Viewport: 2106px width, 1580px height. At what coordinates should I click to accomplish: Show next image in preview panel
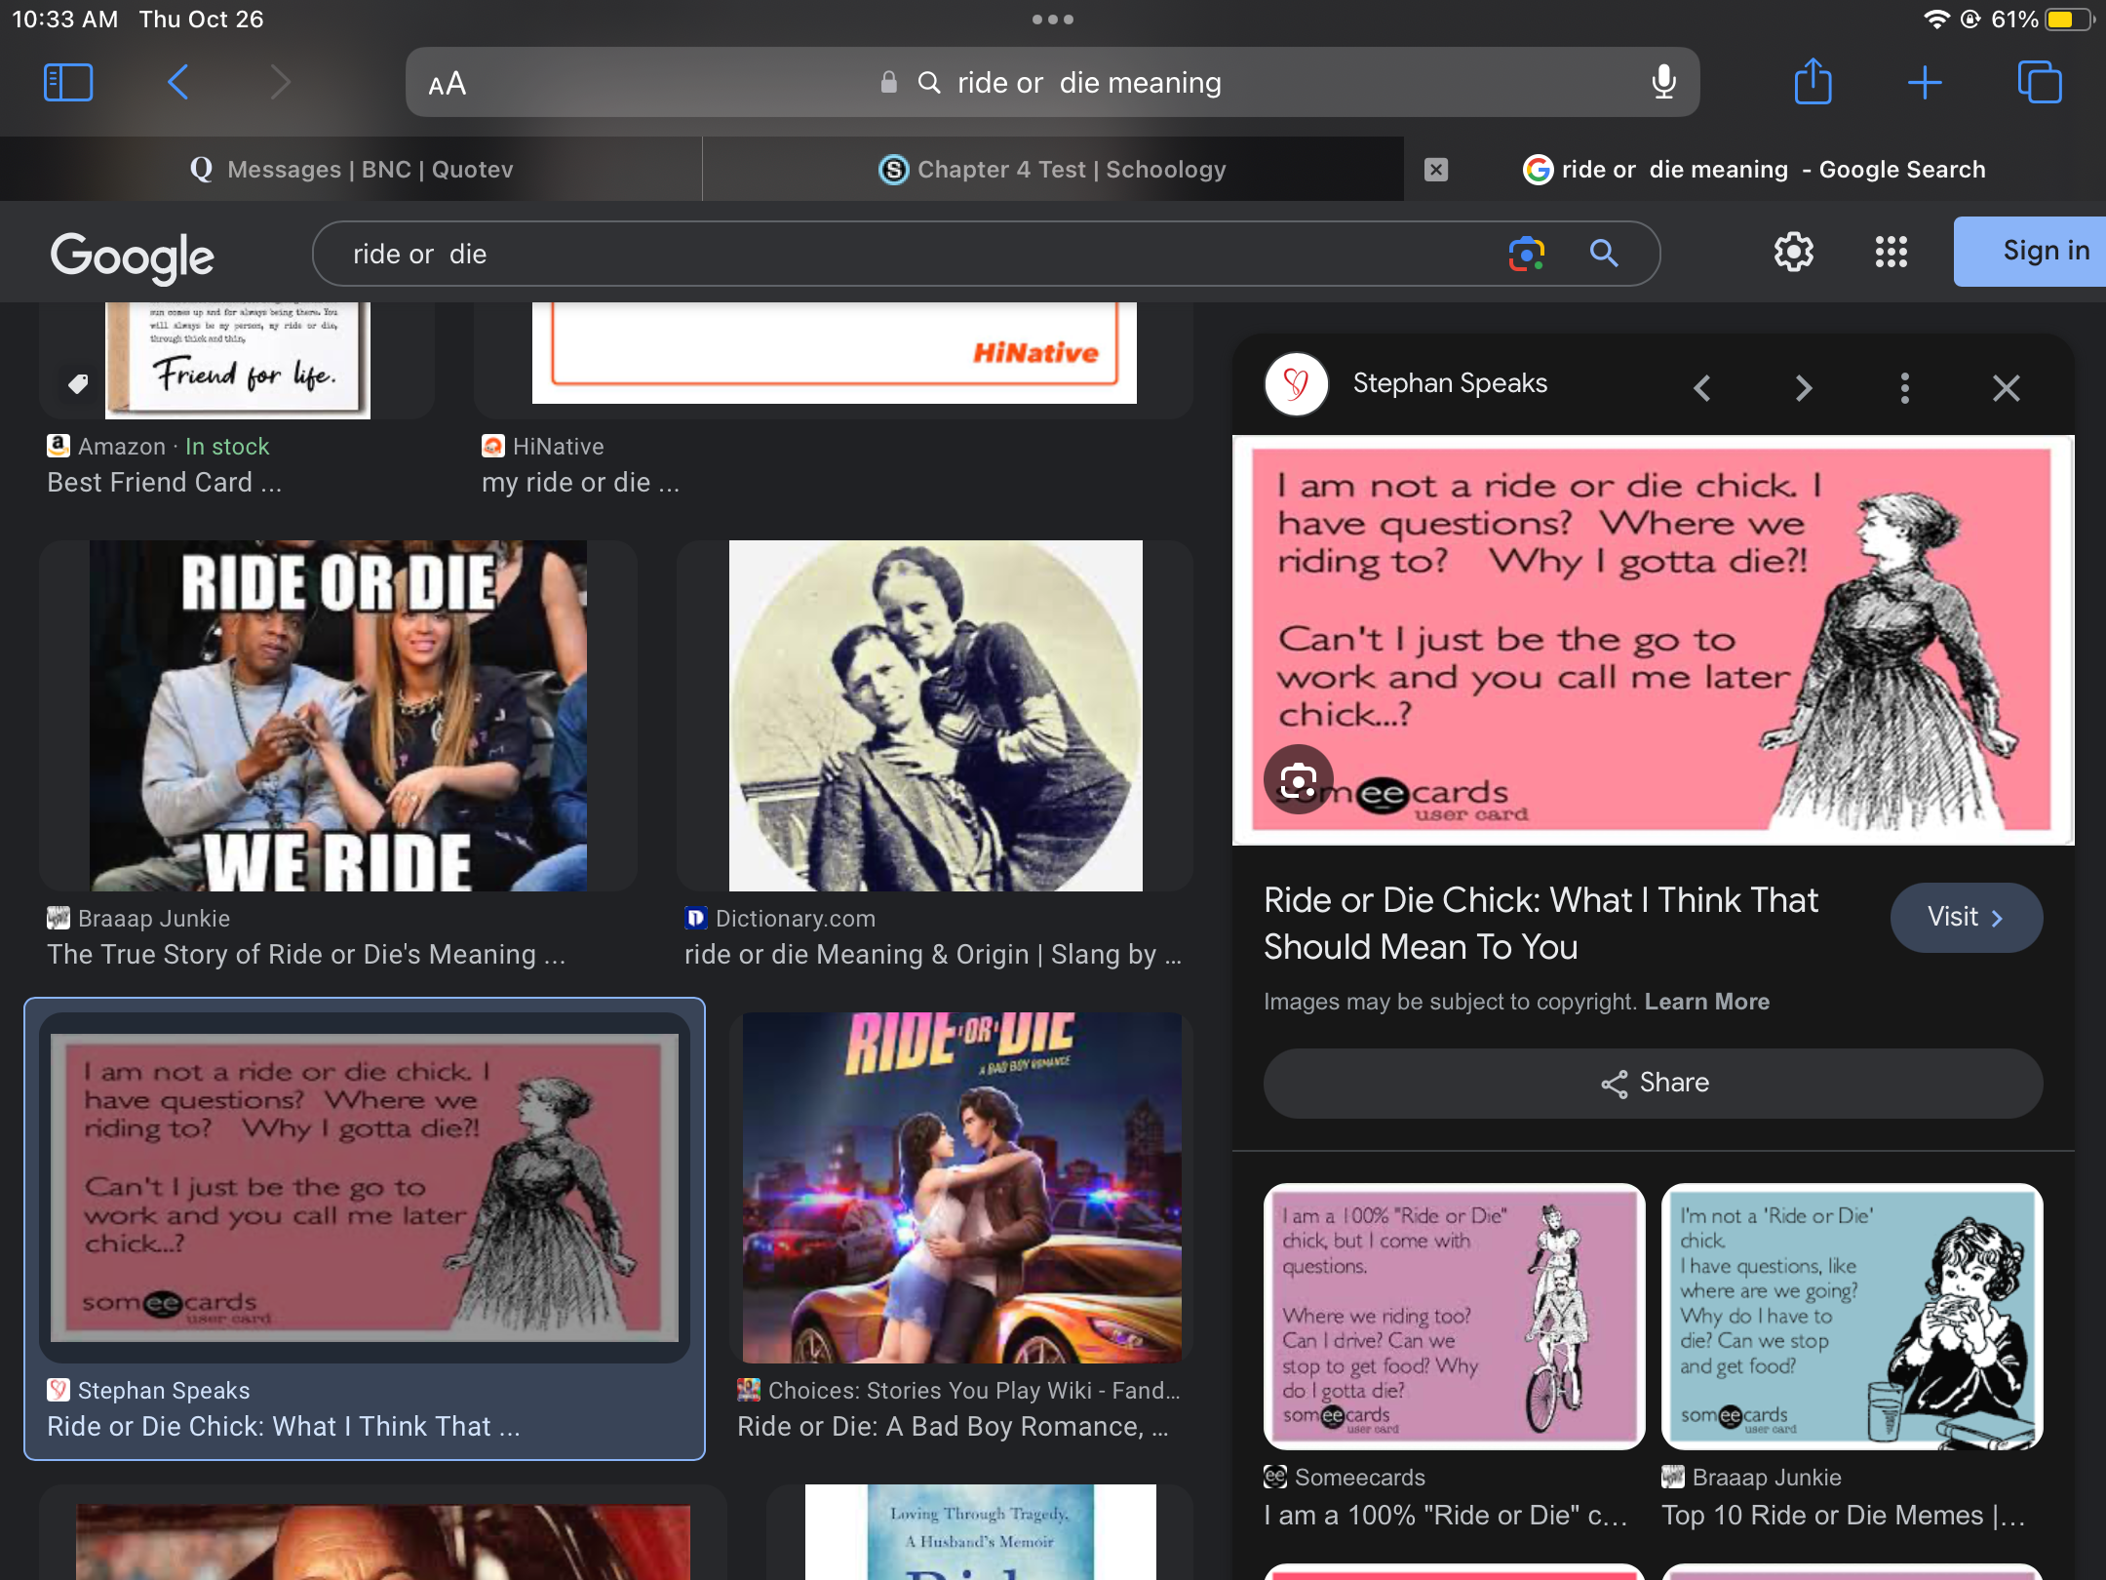pyautogui.click(x=1803, y=388)
